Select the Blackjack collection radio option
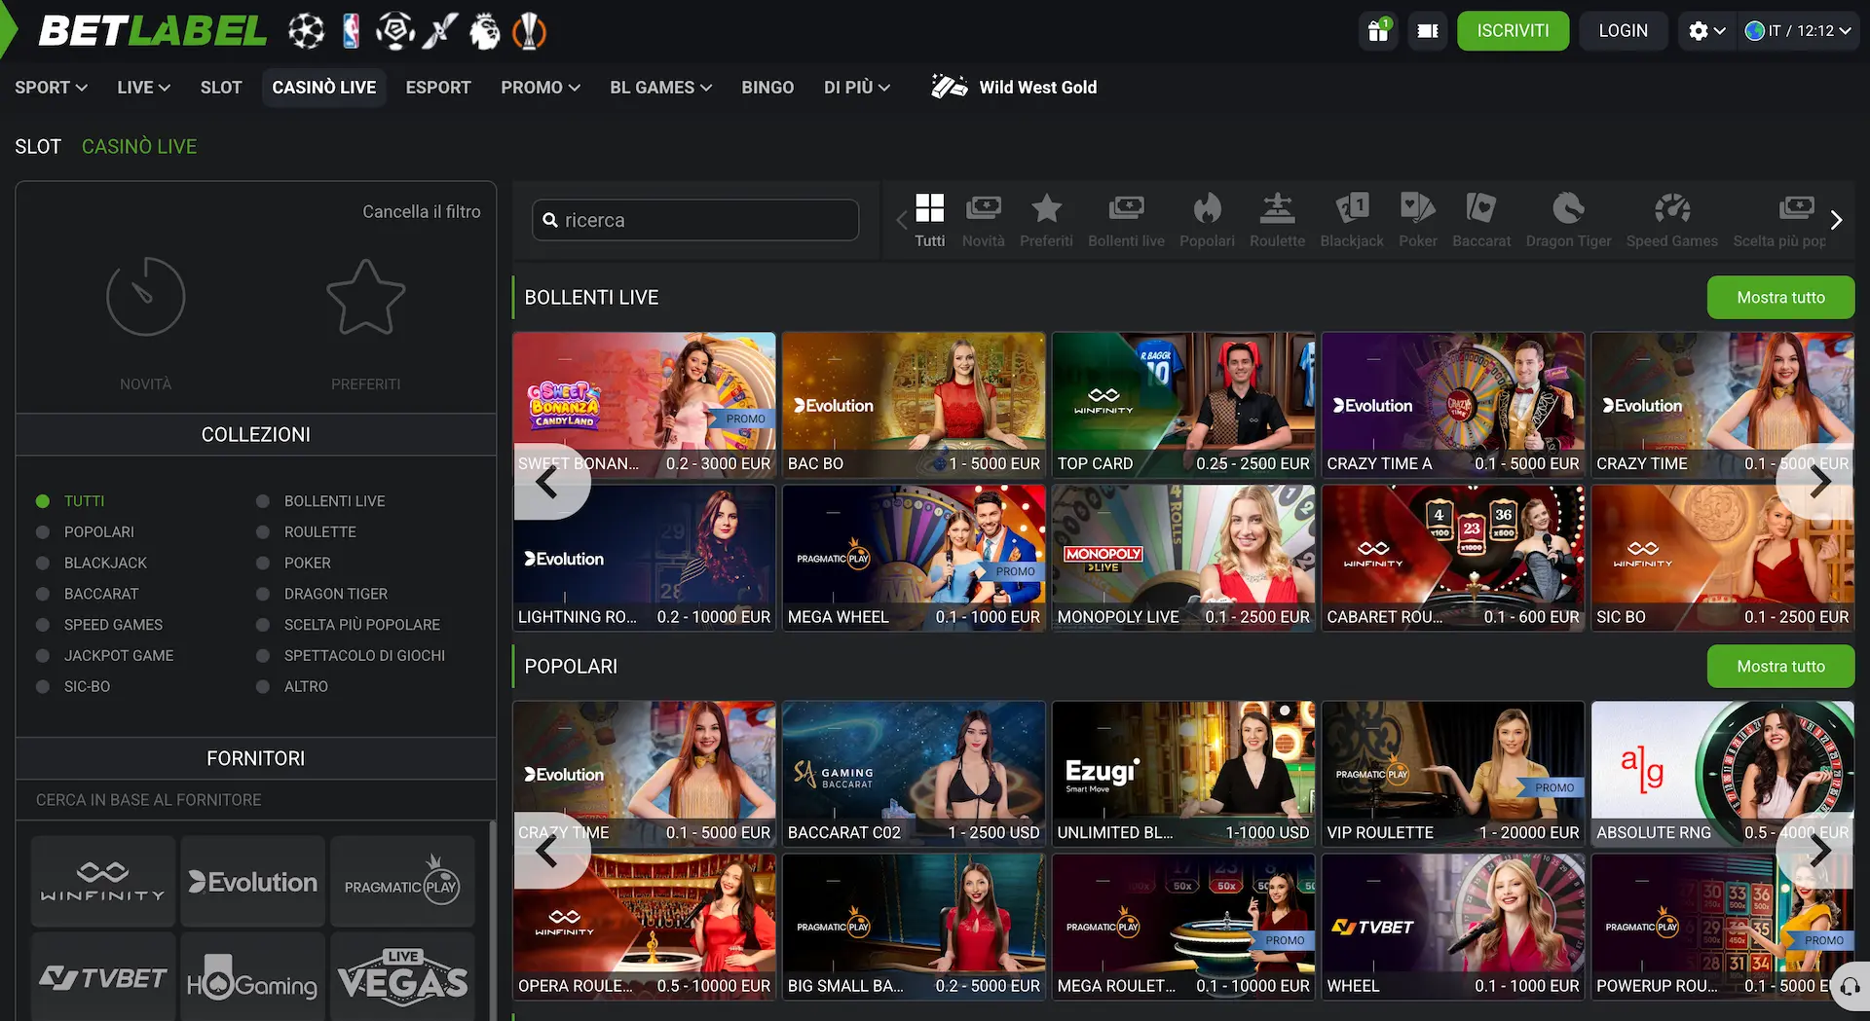This screenshot has height=1021, width=1870. pyautogui.click(x=93, y=563)
